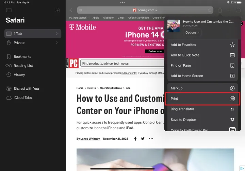Open the three-dot more sharing options
Screen dimensions: 245x171
tap(151, 139)
